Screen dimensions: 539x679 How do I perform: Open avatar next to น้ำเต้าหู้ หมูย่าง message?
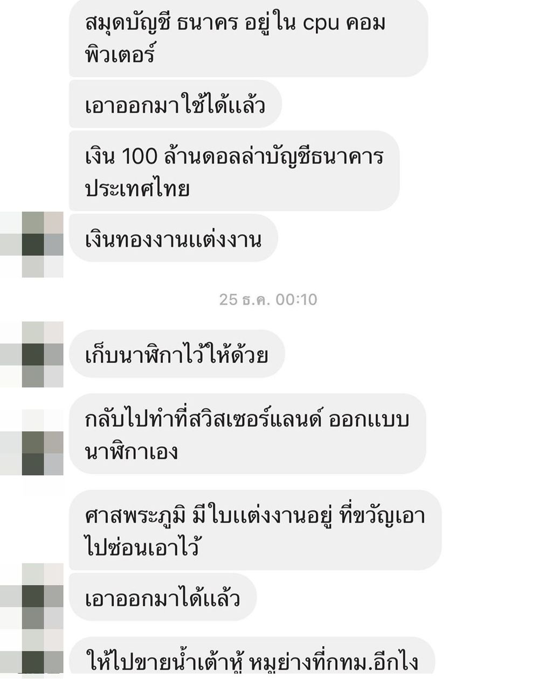point(32,655)
